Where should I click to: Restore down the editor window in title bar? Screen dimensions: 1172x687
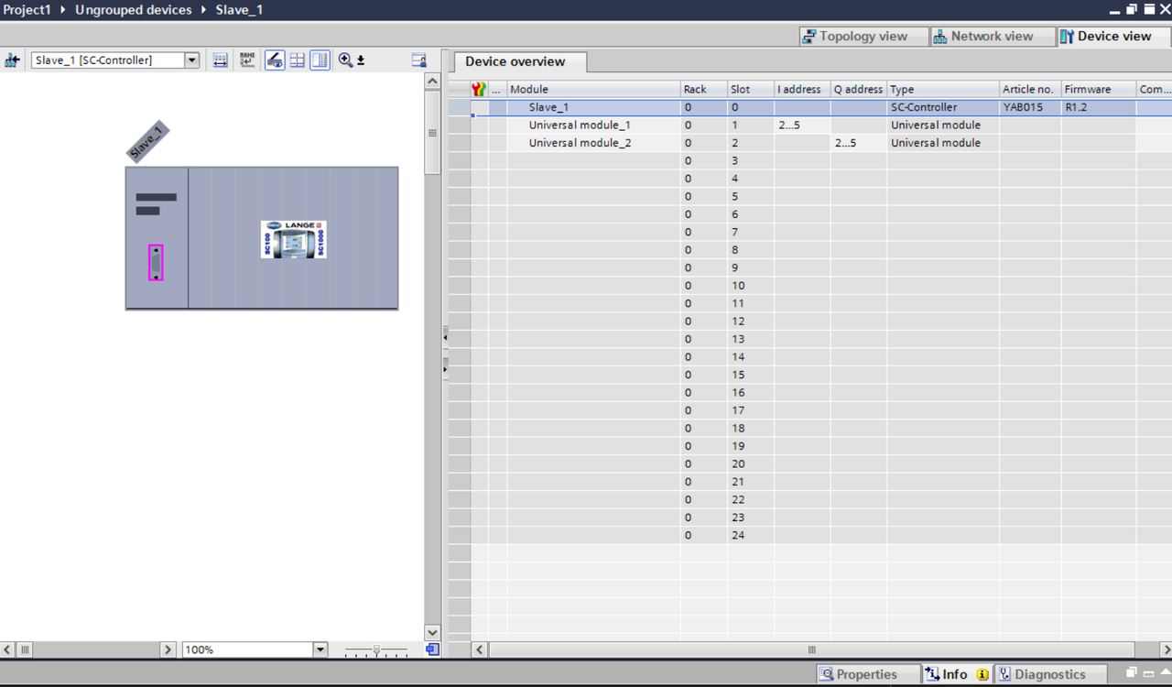tap(1132, 9)
